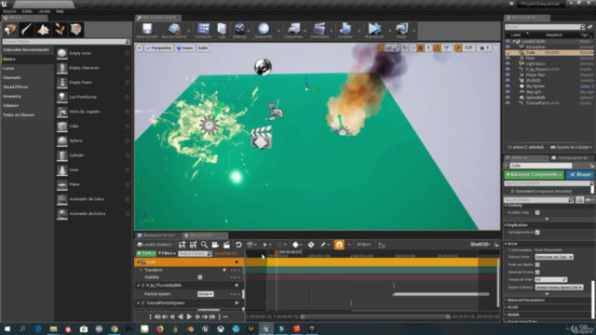The width and height of the screenshot is (596, 335).
Task: Select the Landscape mode icon
Action: [43, 29]
